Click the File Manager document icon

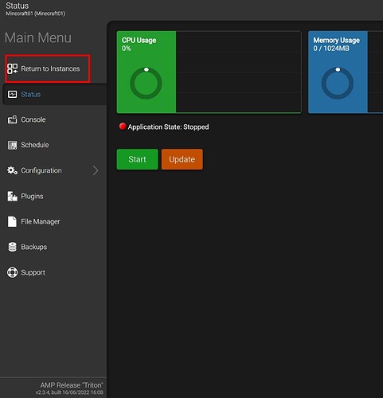pyautogui.click(x=12, y=221)
